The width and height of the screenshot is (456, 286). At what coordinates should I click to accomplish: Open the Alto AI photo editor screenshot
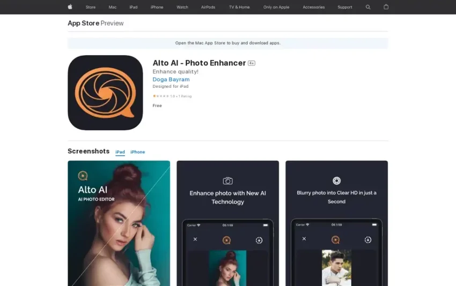click(119, 223)
